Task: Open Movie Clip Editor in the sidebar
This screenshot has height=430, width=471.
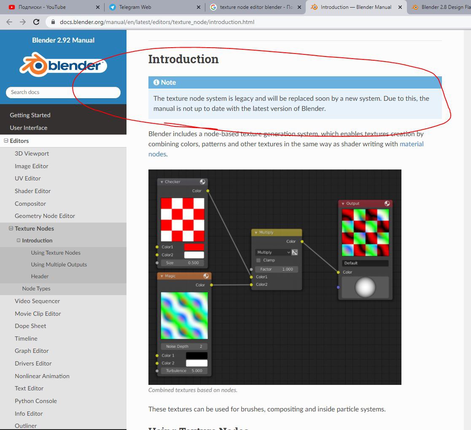Action: click(38, 314)
